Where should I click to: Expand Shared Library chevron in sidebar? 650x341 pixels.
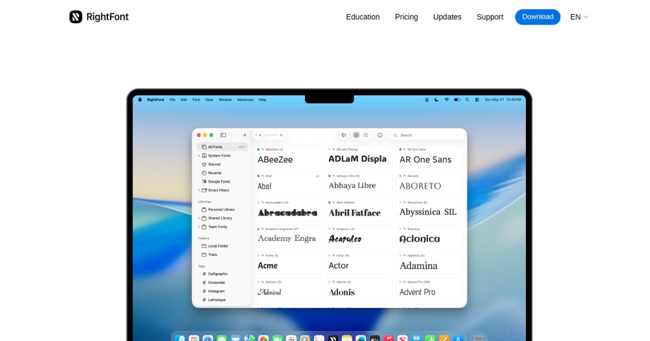[x=199, y=218]
